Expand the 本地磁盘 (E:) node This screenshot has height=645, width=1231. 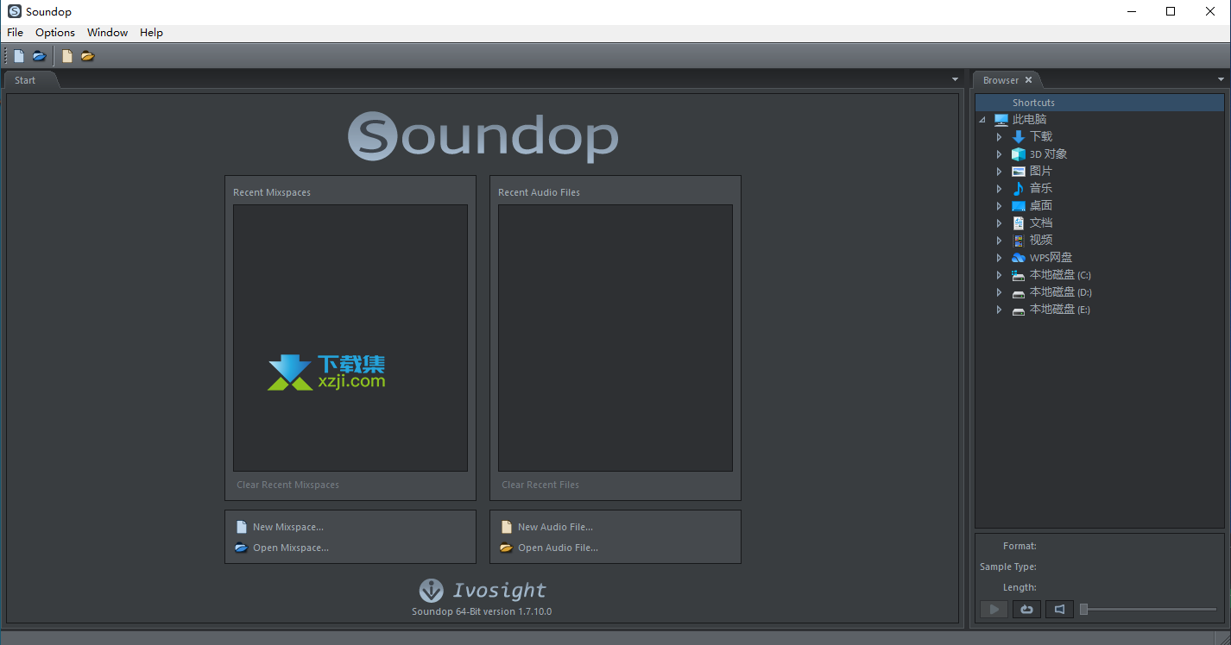[x=1000, y=310]
